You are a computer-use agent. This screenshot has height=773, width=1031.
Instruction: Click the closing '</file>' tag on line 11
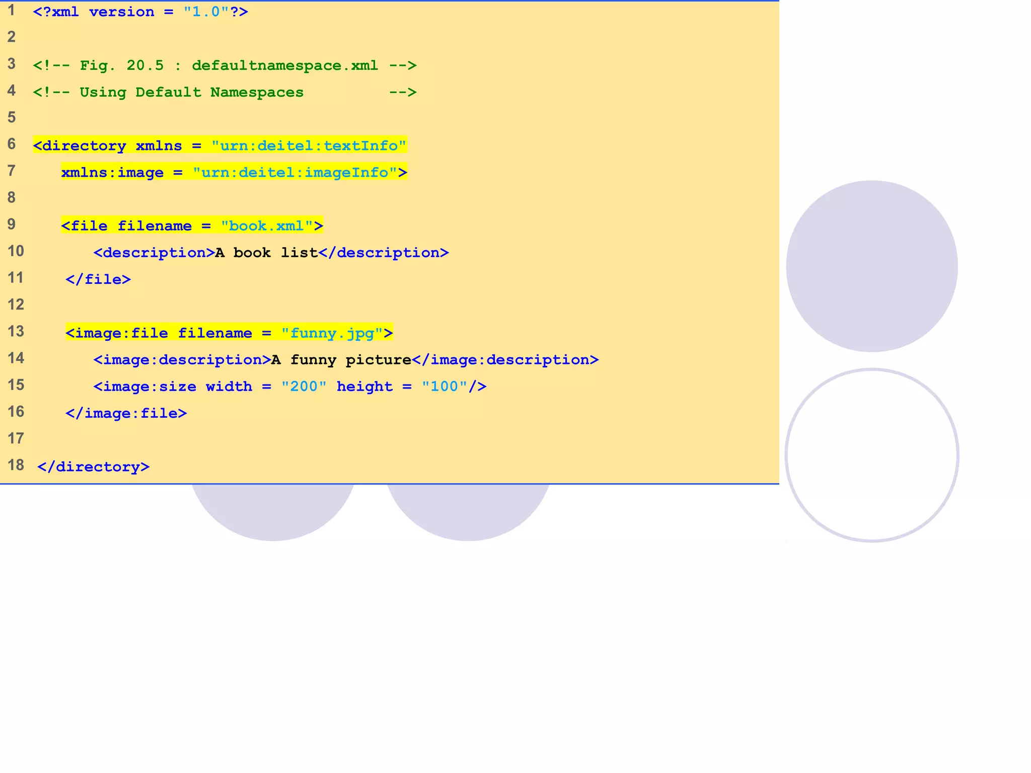(98, 279)
